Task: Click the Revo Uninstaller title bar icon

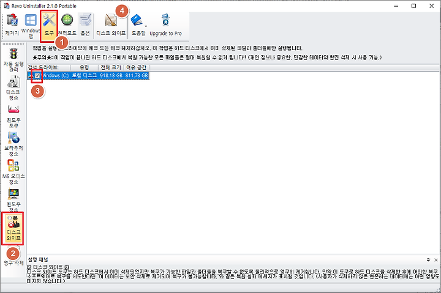Action: pyautogui.click(x=7, y=6)
